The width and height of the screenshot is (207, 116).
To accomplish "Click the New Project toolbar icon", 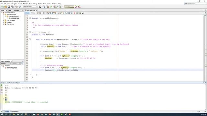I will click(6, 7).
